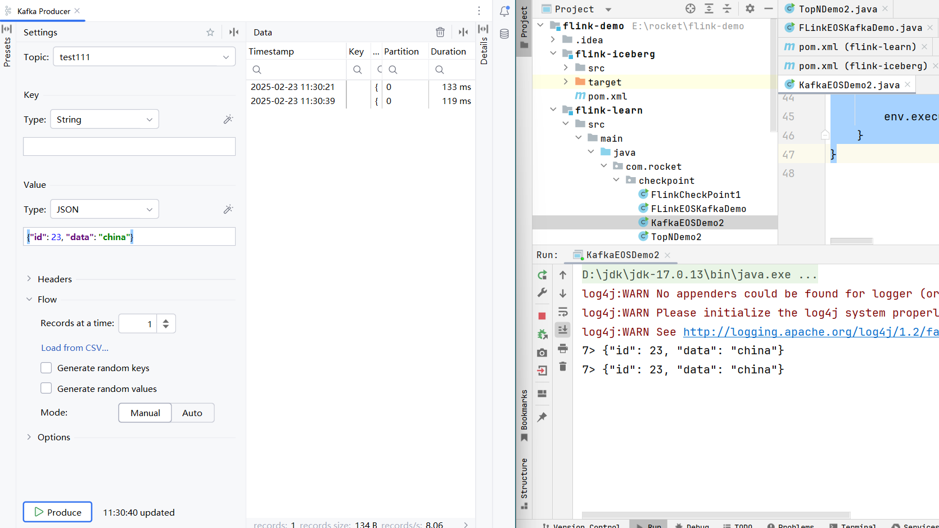Click the down arrow in Run console
Viewport: 939px width, 528px height.
(563, 294)
